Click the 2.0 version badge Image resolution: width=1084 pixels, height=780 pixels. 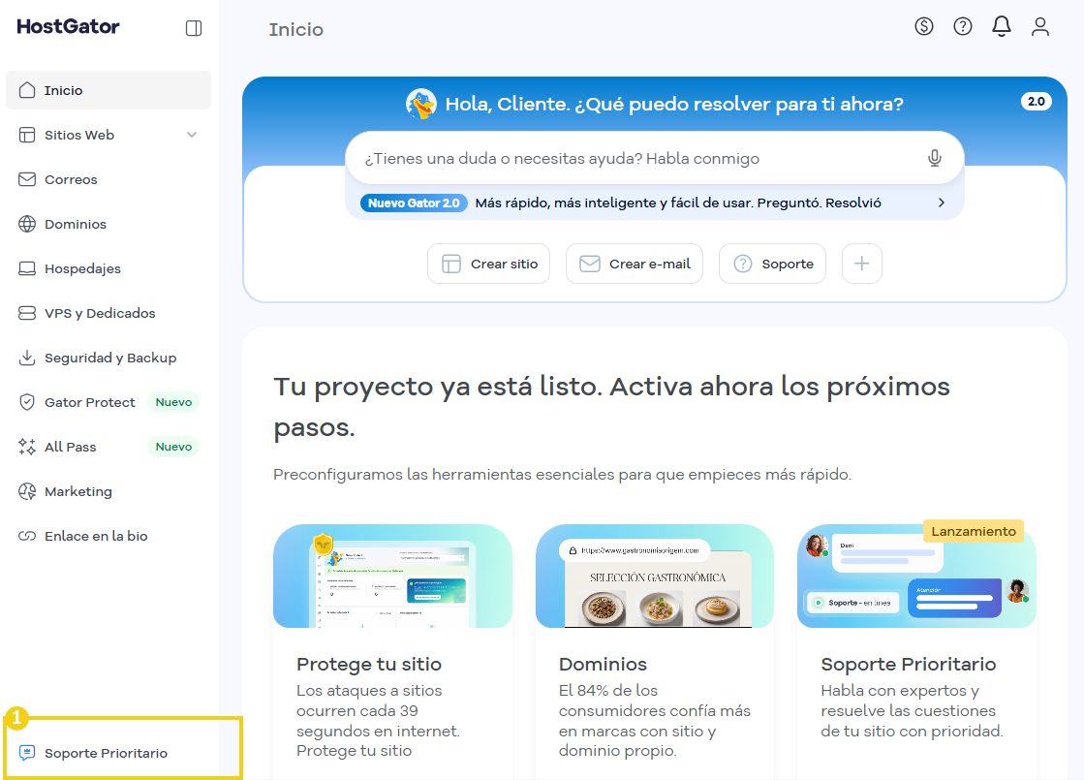pyautogui.click(x=1037, y=101)
